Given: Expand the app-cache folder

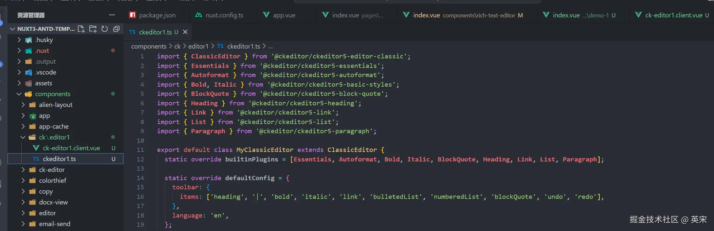Looking at the screenshot, I should point(23,126).
